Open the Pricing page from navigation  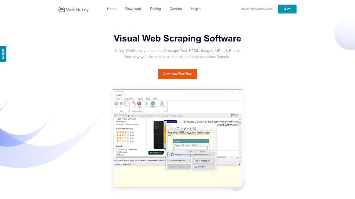(x=155, y=9)
